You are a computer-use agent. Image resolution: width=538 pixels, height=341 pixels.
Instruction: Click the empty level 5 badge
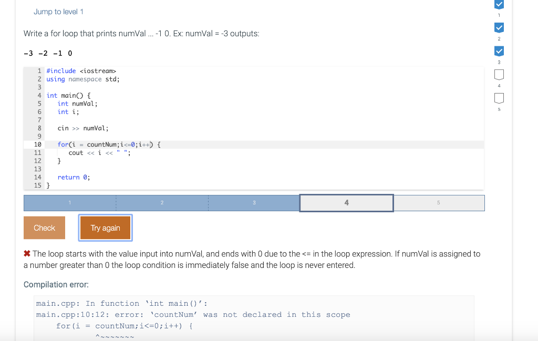(499, 98)
